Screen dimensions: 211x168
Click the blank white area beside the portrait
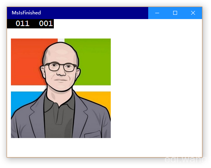(x=156, y=87)
